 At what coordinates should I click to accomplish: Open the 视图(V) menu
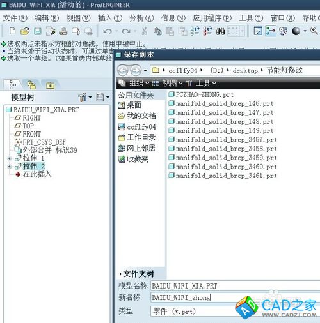pos(78,18)
